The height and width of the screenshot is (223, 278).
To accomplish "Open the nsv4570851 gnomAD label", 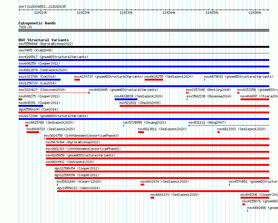I will tap(253, 181).
